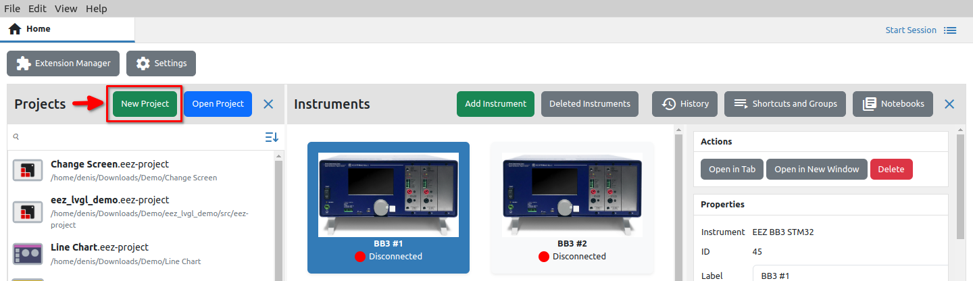Image resolution: width=973 pixels, height=281 pixels.
Task: Open Settings with gear button
Action: coord(161,63)
